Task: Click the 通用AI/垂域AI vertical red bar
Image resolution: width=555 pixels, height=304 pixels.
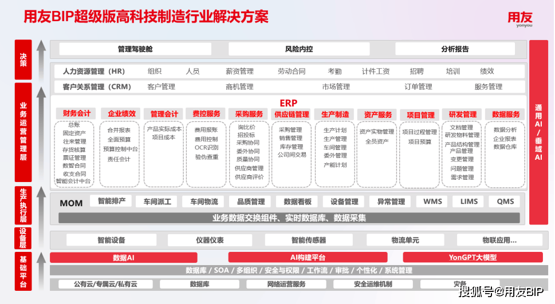Action: pos(538,132)
